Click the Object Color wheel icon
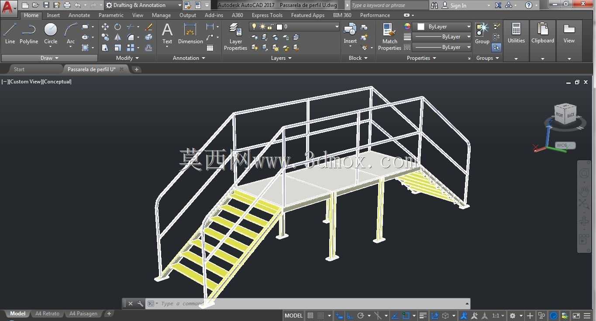Viewport: 596px width, 321px height. (407, 27)
